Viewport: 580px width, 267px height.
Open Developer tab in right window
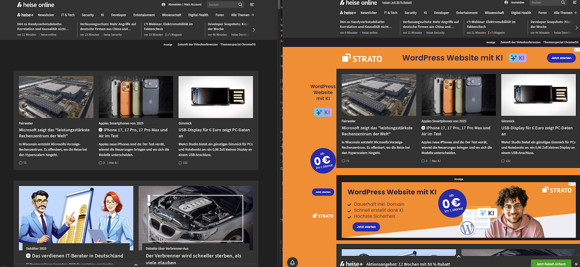point(441,13)
